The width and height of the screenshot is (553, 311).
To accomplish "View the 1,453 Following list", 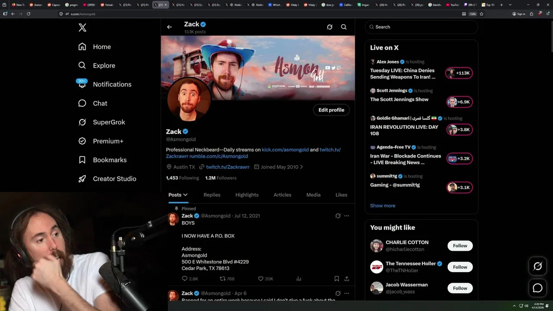I will click(x=182, y=178).
